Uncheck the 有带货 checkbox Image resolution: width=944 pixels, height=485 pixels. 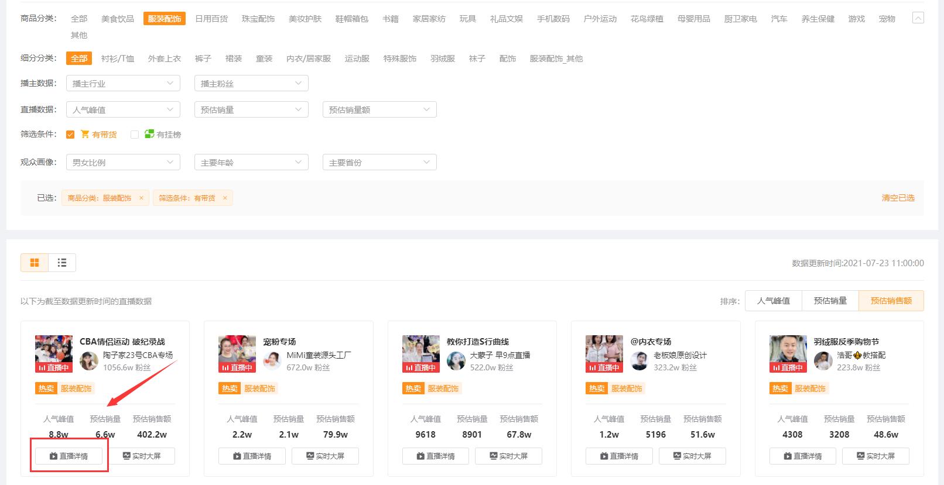pos(70,135)
